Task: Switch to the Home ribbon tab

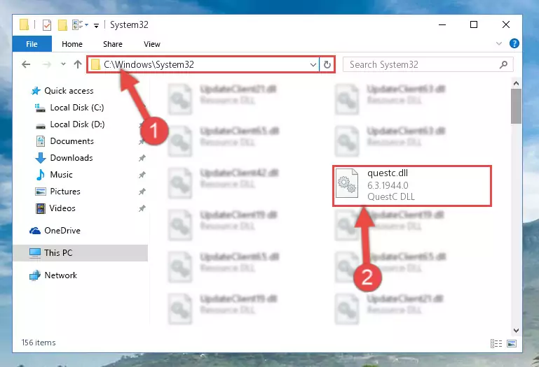Action: (72, 44)
